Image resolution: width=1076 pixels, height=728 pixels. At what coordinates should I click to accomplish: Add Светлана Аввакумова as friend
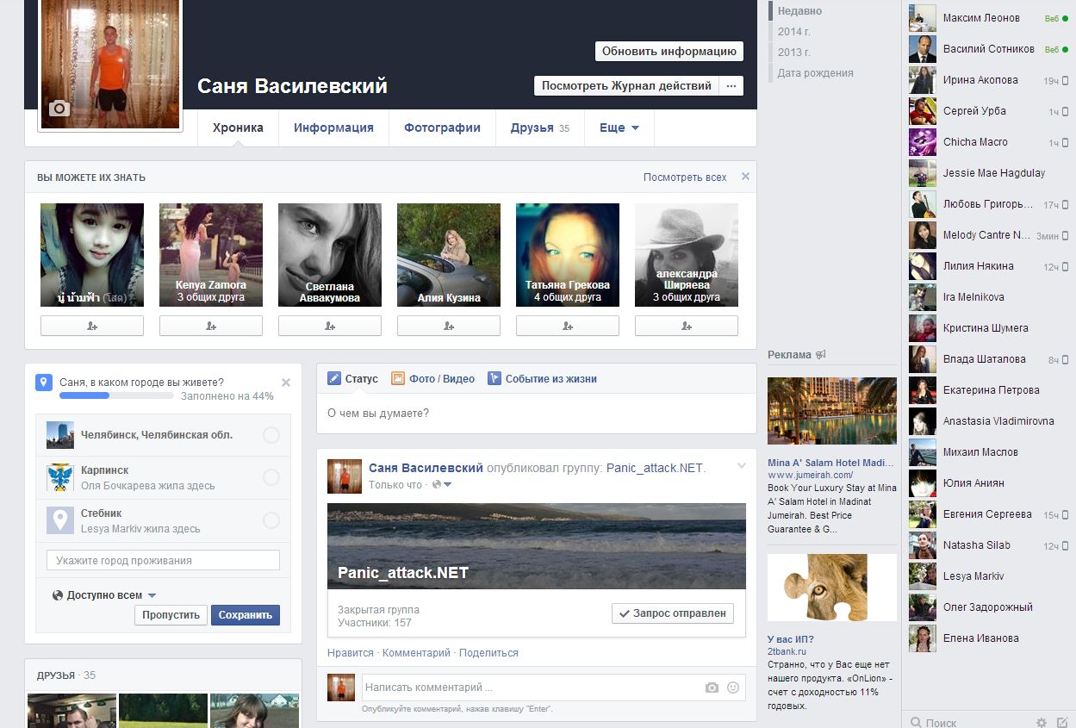(330, 326)
